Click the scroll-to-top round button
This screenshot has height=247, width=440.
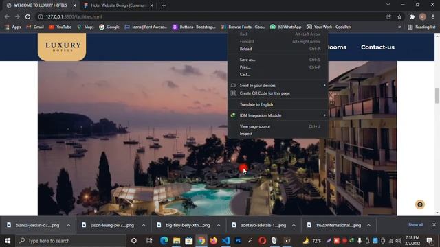pos(420,204)
